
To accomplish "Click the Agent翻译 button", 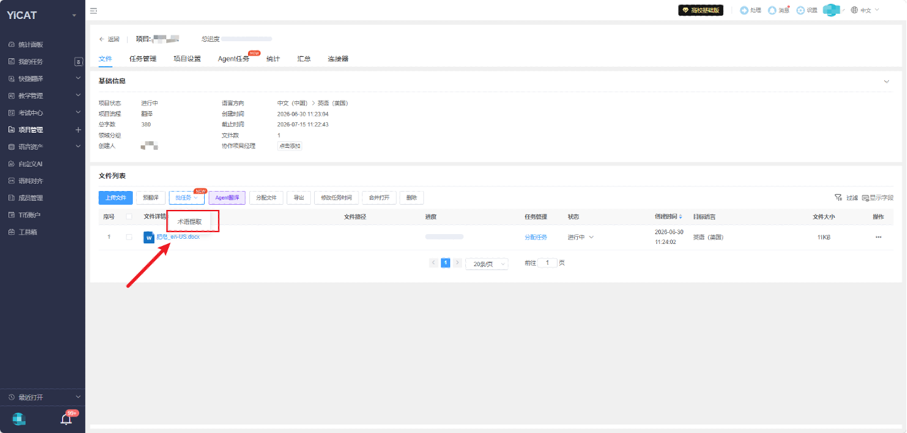I will click(227, 198).
